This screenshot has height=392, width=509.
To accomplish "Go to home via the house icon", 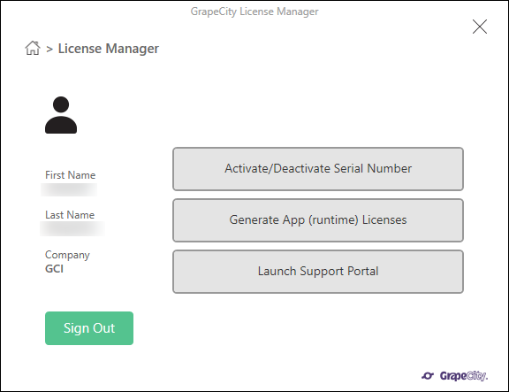I will (x=33, y=48).
